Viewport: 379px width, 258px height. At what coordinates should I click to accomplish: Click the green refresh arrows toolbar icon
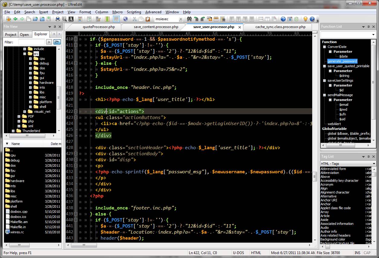click(x=296, y=19)
